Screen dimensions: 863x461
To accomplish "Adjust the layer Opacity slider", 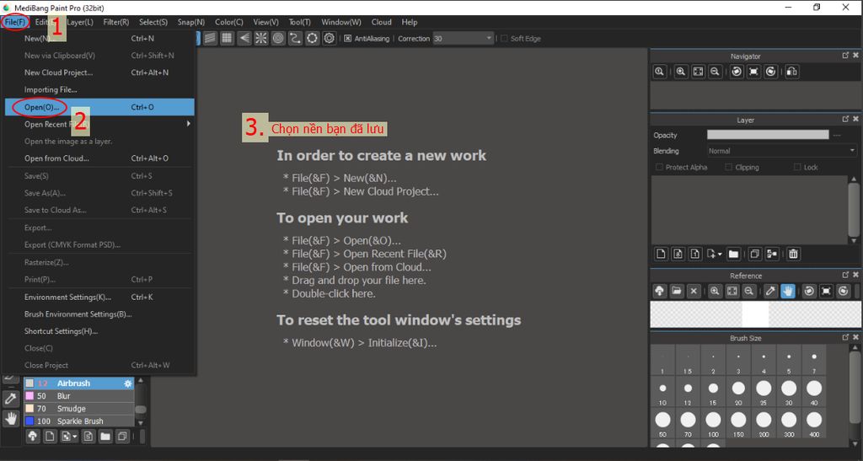I will 768,135.
